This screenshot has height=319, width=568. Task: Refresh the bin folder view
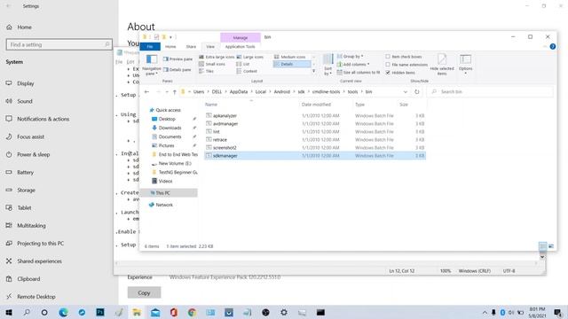click(417, 92)
